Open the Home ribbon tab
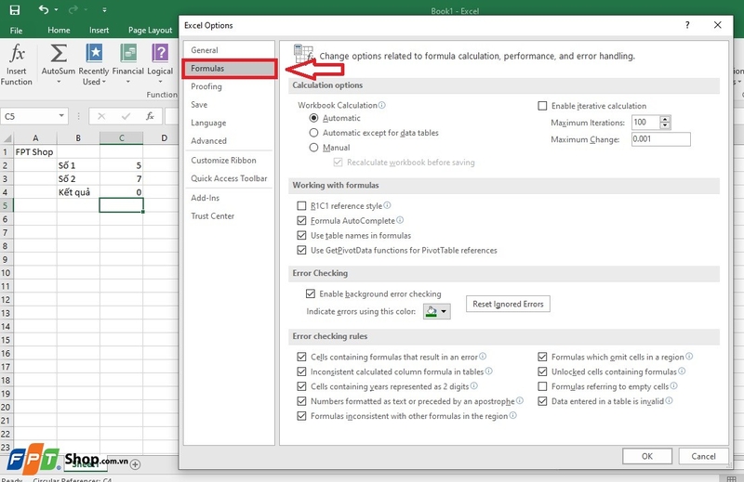The width and height of the screenshot is (744, 482). tap(59, 30)
